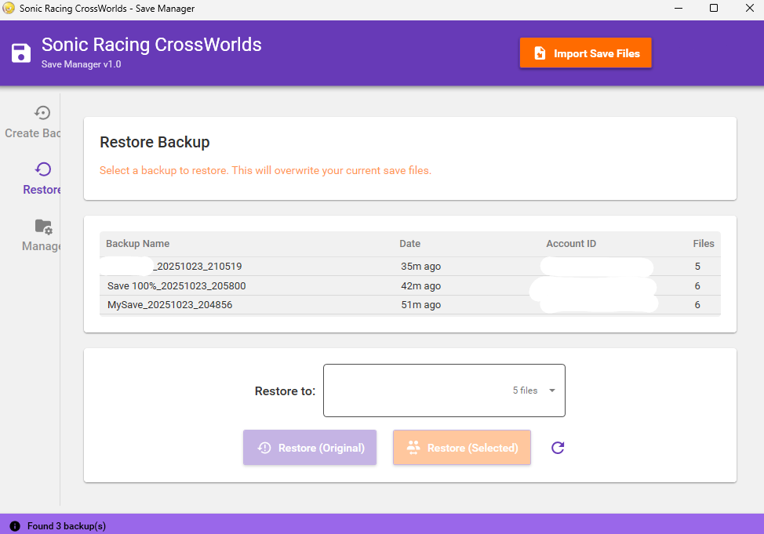Switch to the Create Backup tab label
The image size is (764, 534).
pos(33,133)
